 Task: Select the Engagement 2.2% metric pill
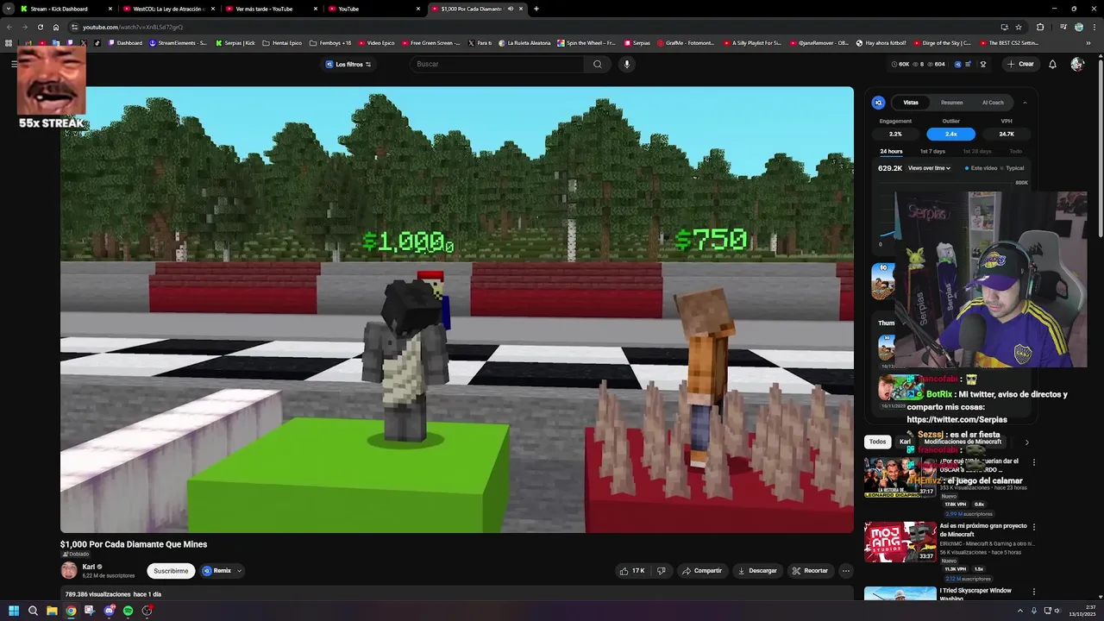coord(895,134)
